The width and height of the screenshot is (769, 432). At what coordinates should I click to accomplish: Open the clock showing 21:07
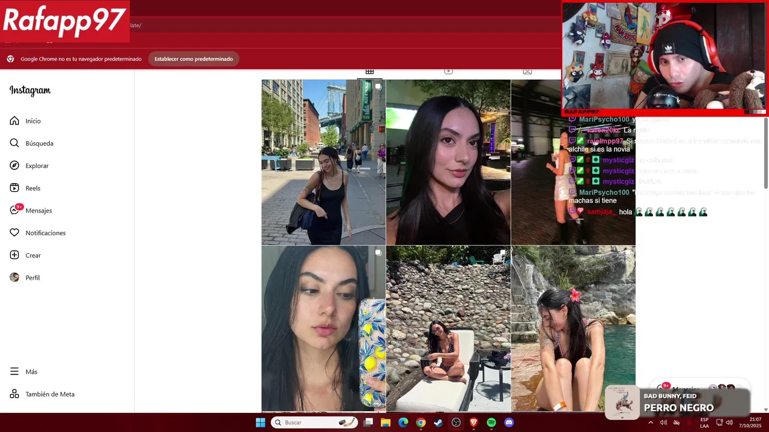pos(751,422)
